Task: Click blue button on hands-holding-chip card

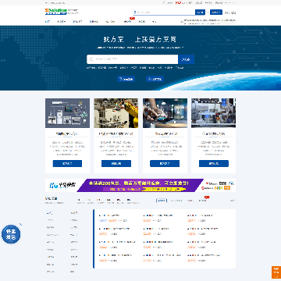Action: pyautogui.click(x=165, y=163)
